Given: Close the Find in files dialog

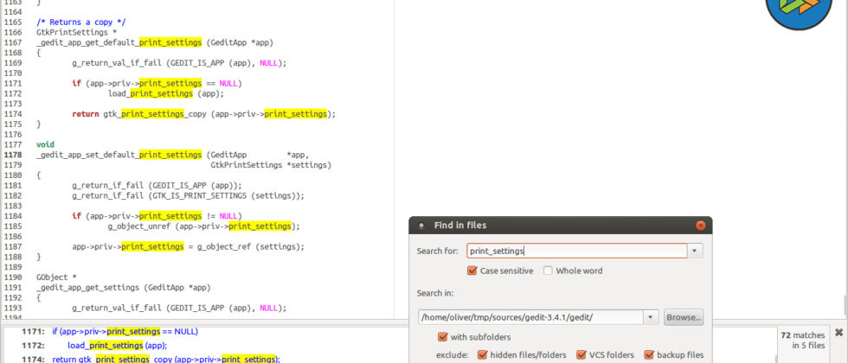Looking at the screenshot, I should [700, 226].
